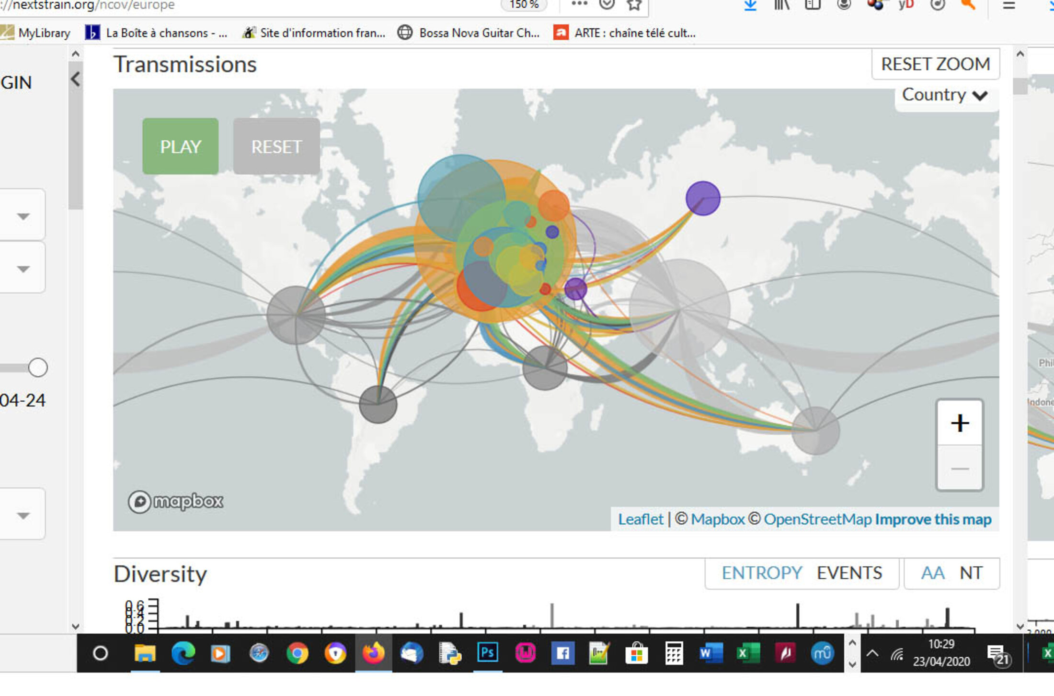Switch diversity view to ENTROPY
Screen dimensions: 1054x696
click(762, 573)
